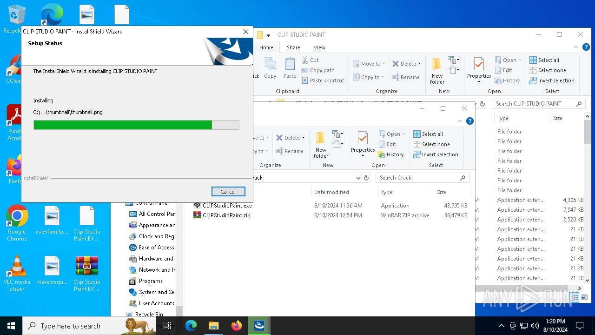Click Paste shortcut in the ribbon

tap(323, 80)
